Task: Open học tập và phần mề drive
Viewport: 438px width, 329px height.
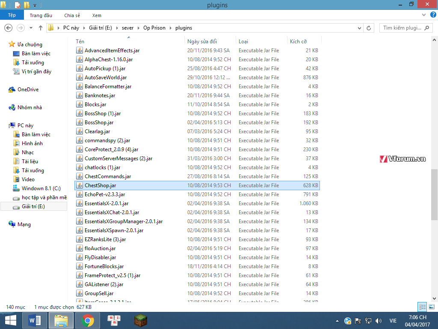Action: (x=44, y=197)
